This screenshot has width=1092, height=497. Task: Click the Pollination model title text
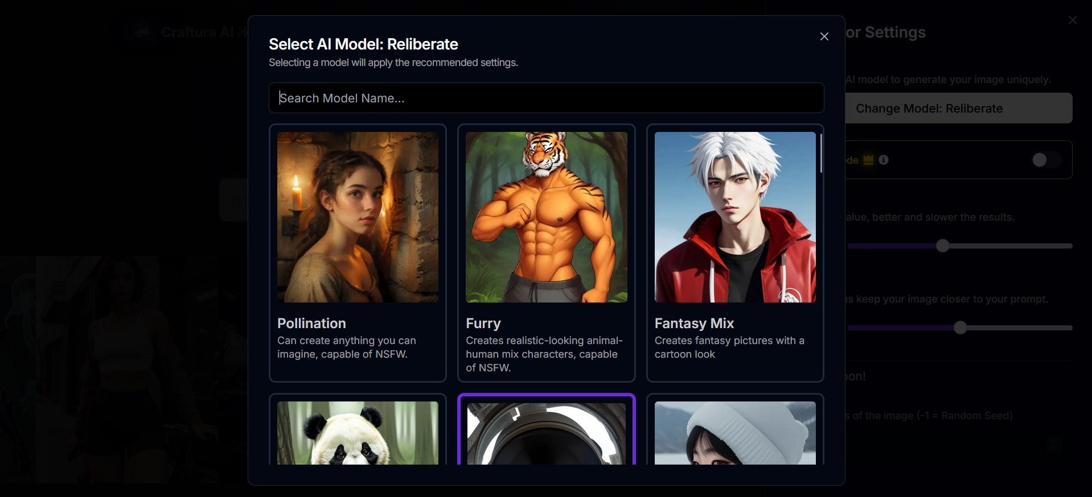click(x=311, y=323)
